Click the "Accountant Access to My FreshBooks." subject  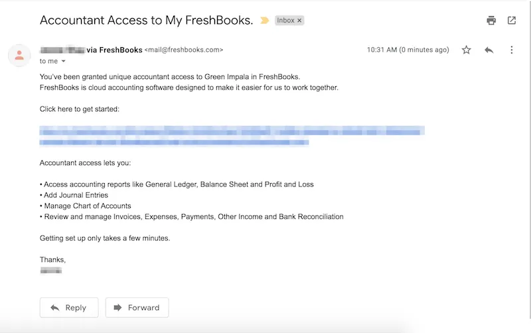pos(147,20)
